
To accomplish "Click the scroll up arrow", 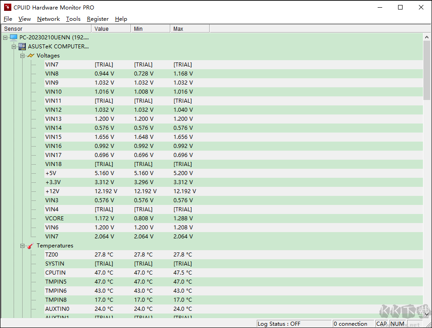I will [x=427, y=37].
